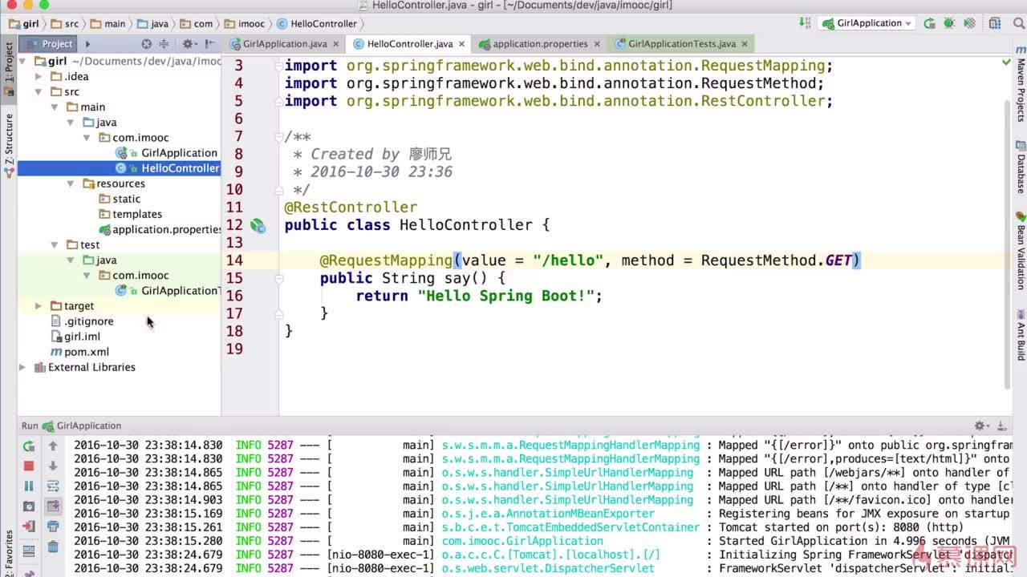Select templates folder in project tree
The image size is (1027, 577).
click(x=131, y=214)
